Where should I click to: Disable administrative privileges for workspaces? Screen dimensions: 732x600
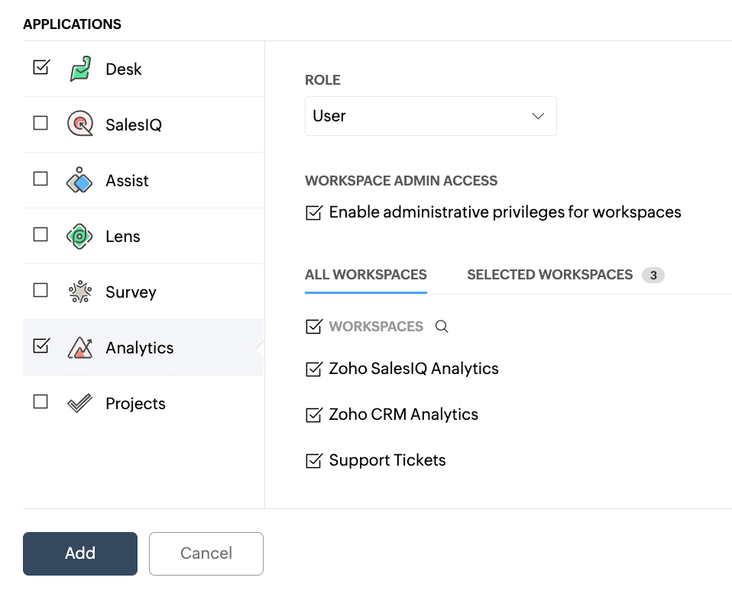click(313, 213)
